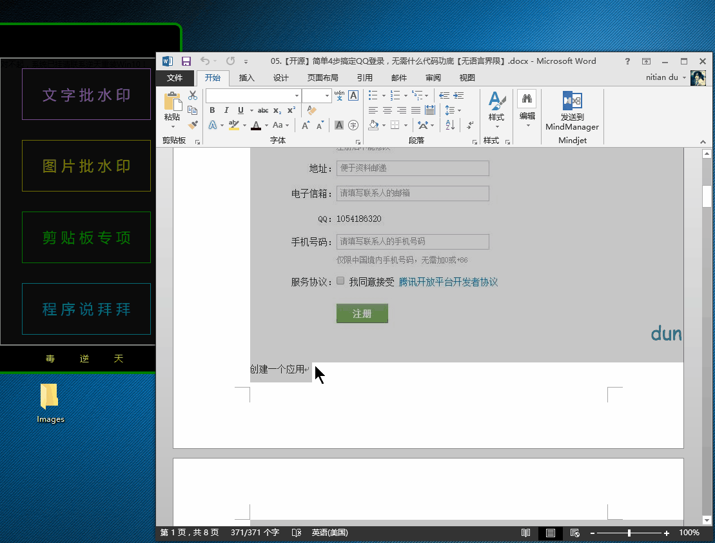Open change case Aa dropdown

280,125
